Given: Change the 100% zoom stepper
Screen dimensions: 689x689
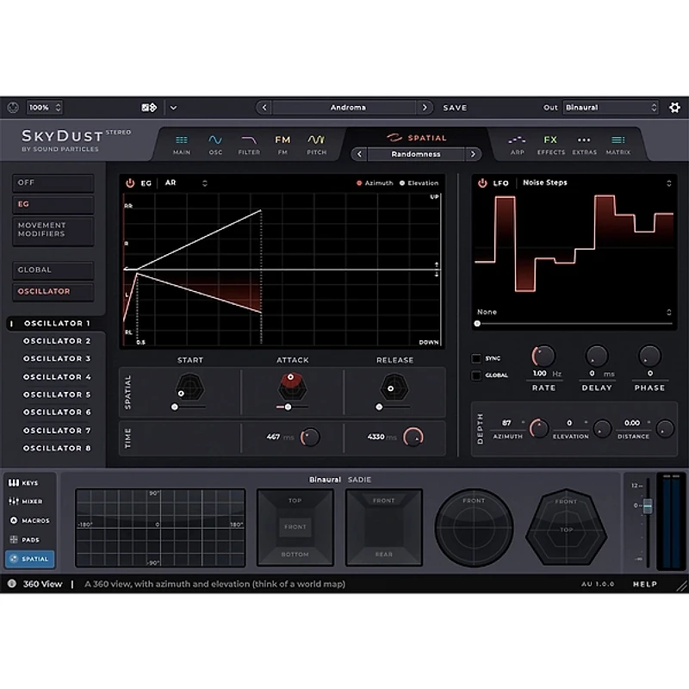Looking at the screenshot, I should tap(58, 108).
